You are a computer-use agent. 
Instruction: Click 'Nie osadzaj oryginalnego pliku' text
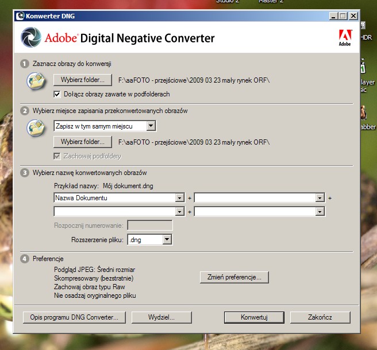pyautogui.click(x=95, y=295)
